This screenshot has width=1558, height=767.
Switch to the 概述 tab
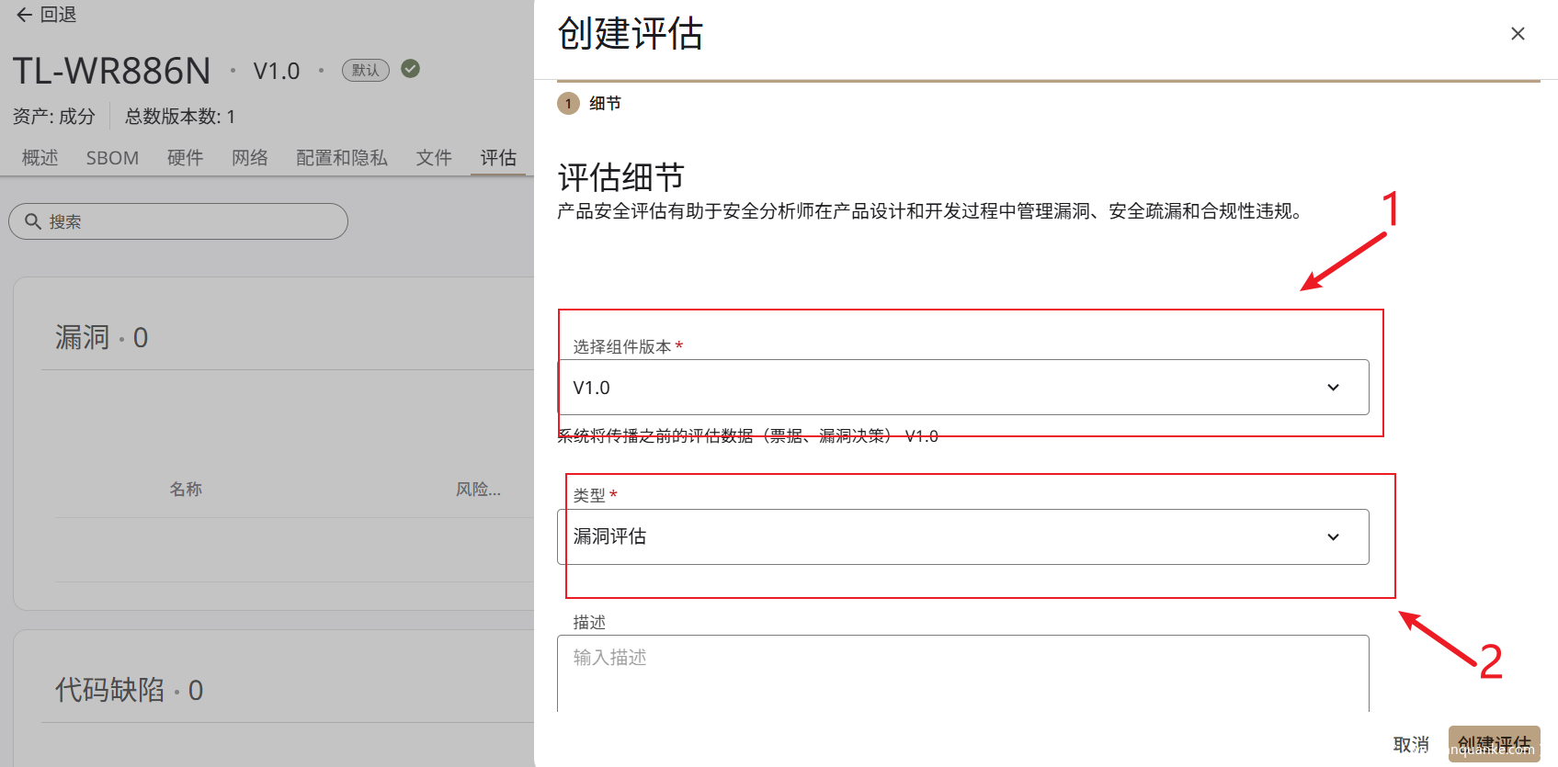40,158
